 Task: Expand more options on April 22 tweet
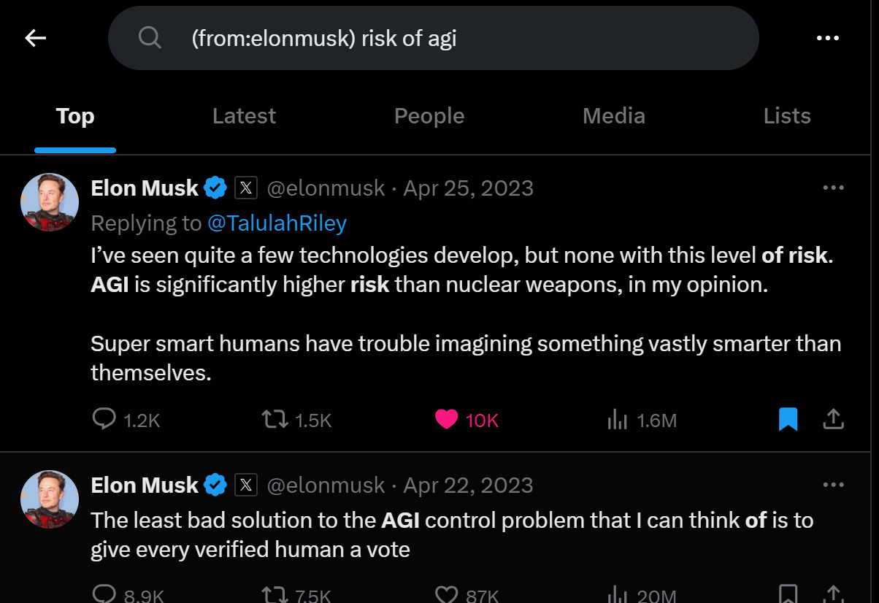coord(833,485)
